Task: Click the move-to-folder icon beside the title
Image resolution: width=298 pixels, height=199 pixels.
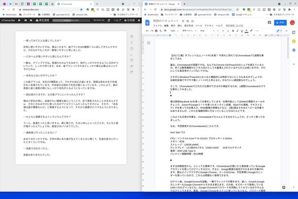Action: click(x=188, y=21)
